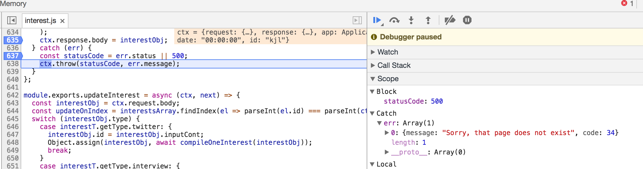Image resolution: width=643 pixels, height=169 pixels.
Task: Collapse the Local scope group
Action: pos(372,164)
